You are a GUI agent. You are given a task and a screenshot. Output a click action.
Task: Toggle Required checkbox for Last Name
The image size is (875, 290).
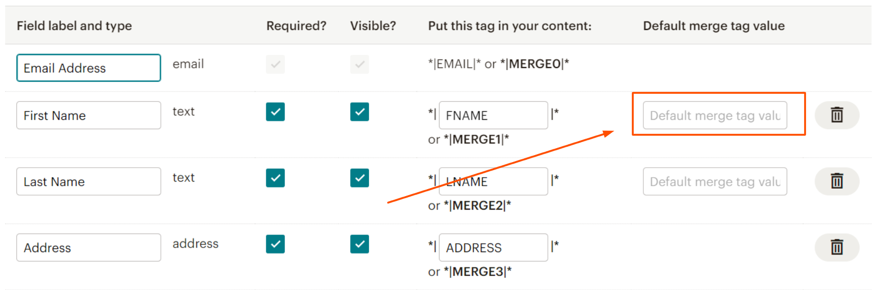[275, 178]
